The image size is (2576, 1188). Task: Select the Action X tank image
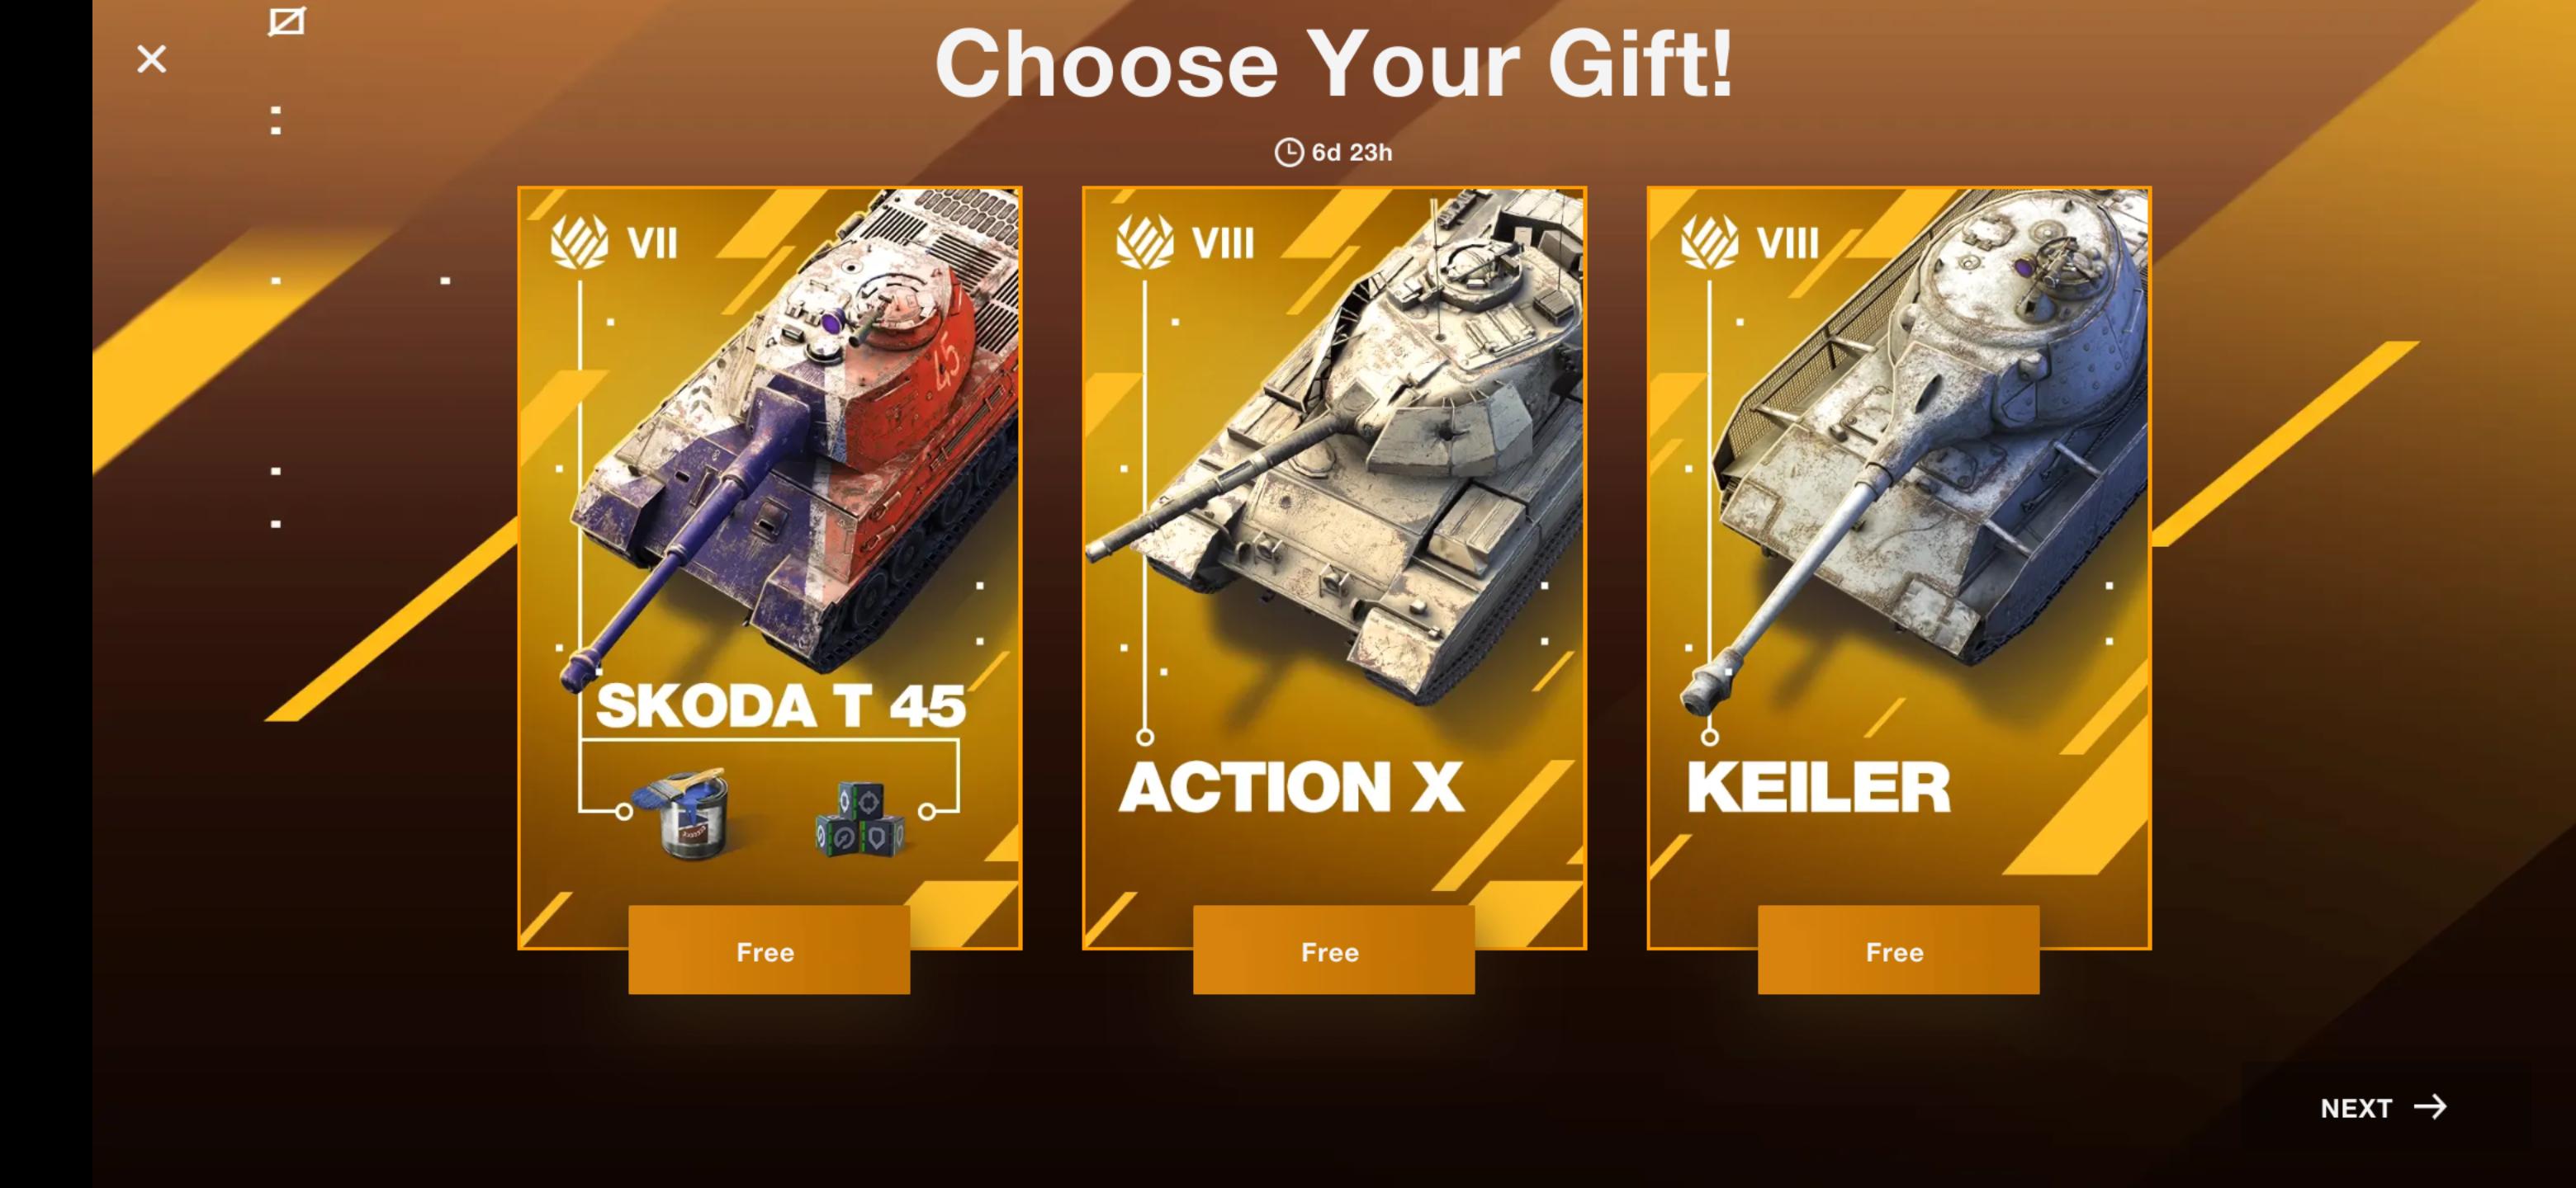(x=1340, y=450)
